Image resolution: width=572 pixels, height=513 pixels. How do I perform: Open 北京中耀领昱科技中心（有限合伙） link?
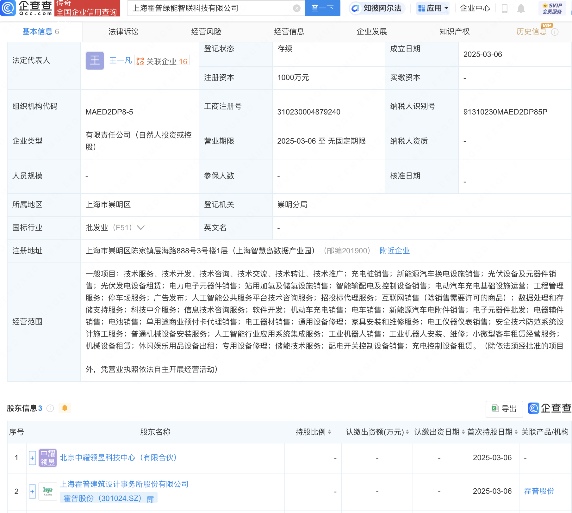click(x=119, y=458)
